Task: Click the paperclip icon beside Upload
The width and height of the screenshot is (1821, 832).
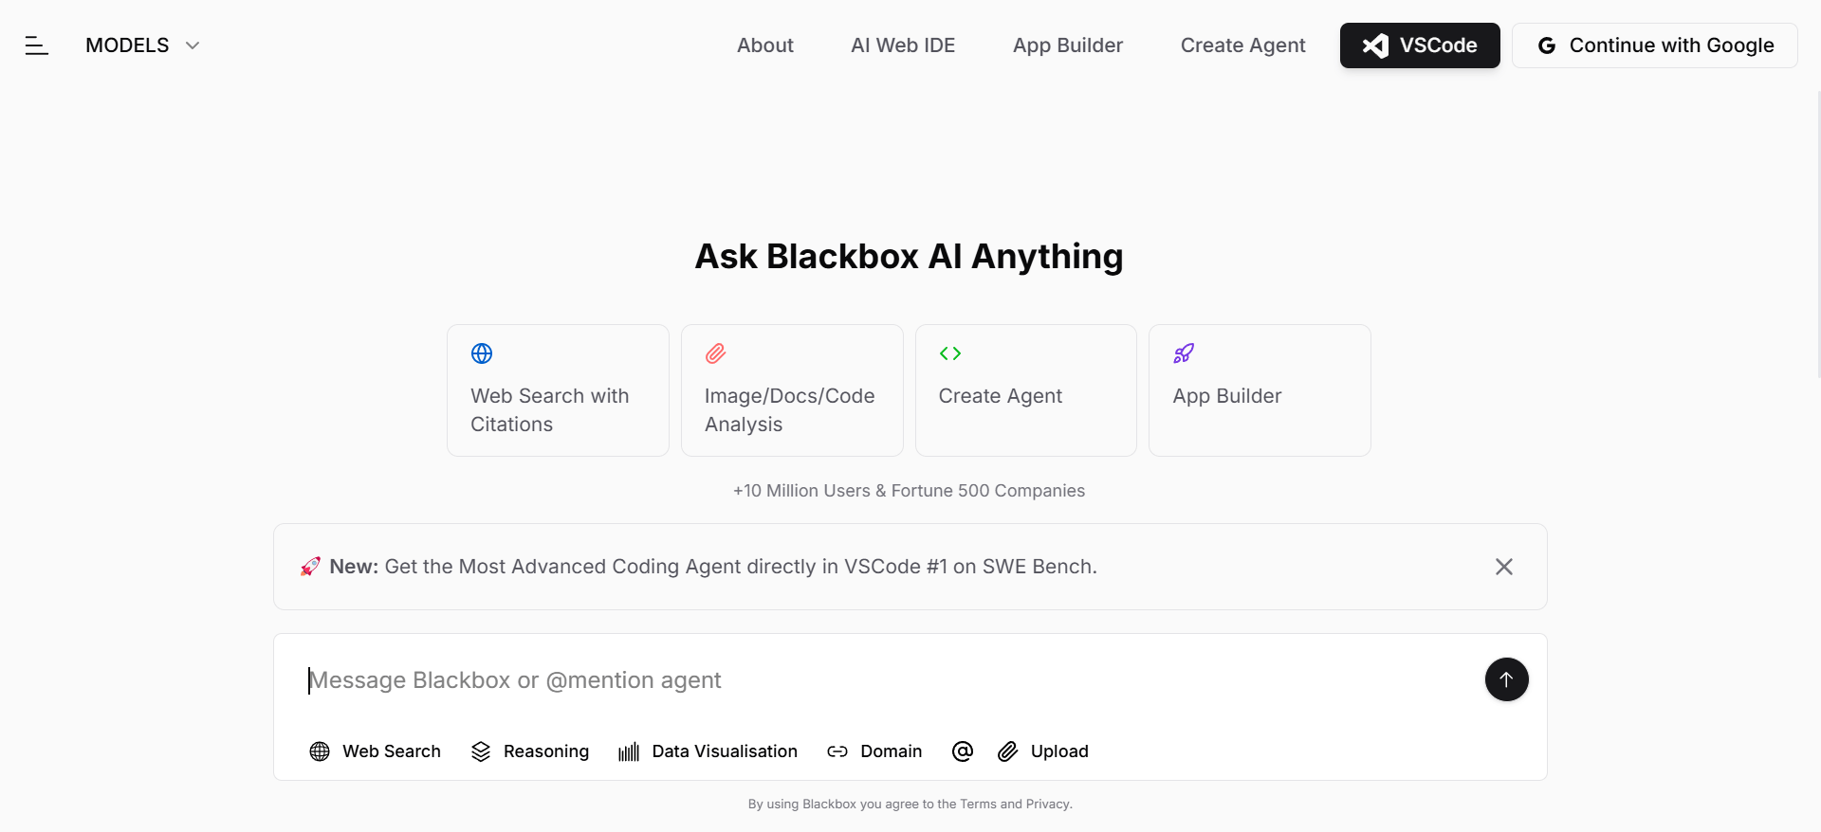Action: point(1008,751)
